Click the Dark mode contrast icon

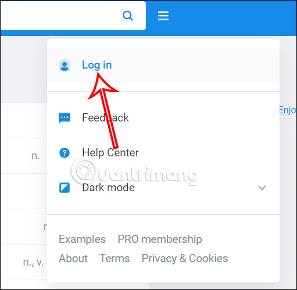point(65,188)
